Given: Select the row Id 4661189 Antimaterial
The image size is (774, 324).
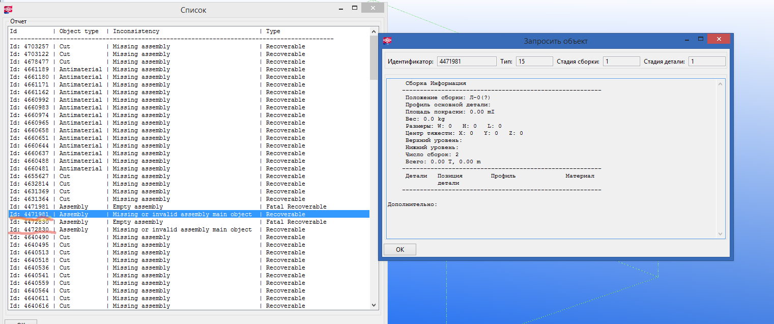Looking at the screenshot, I should (x=153, y=69).
